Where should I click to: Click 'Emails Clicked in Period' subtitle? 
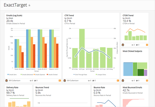tap(16, 24)
